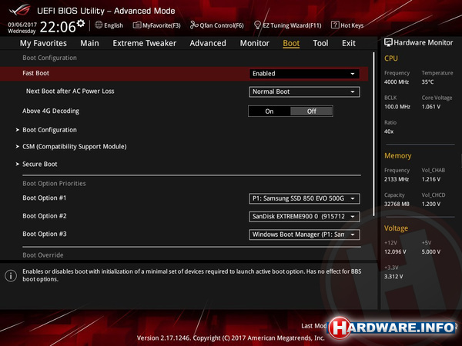The height and width of the screenshot is (346, 462).
Task: Click the info icon beside help text
Action: coord(11,276)
